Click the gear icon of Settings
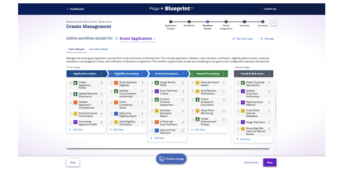Screen dimensions: 343x171 click(x=262, y=39)
